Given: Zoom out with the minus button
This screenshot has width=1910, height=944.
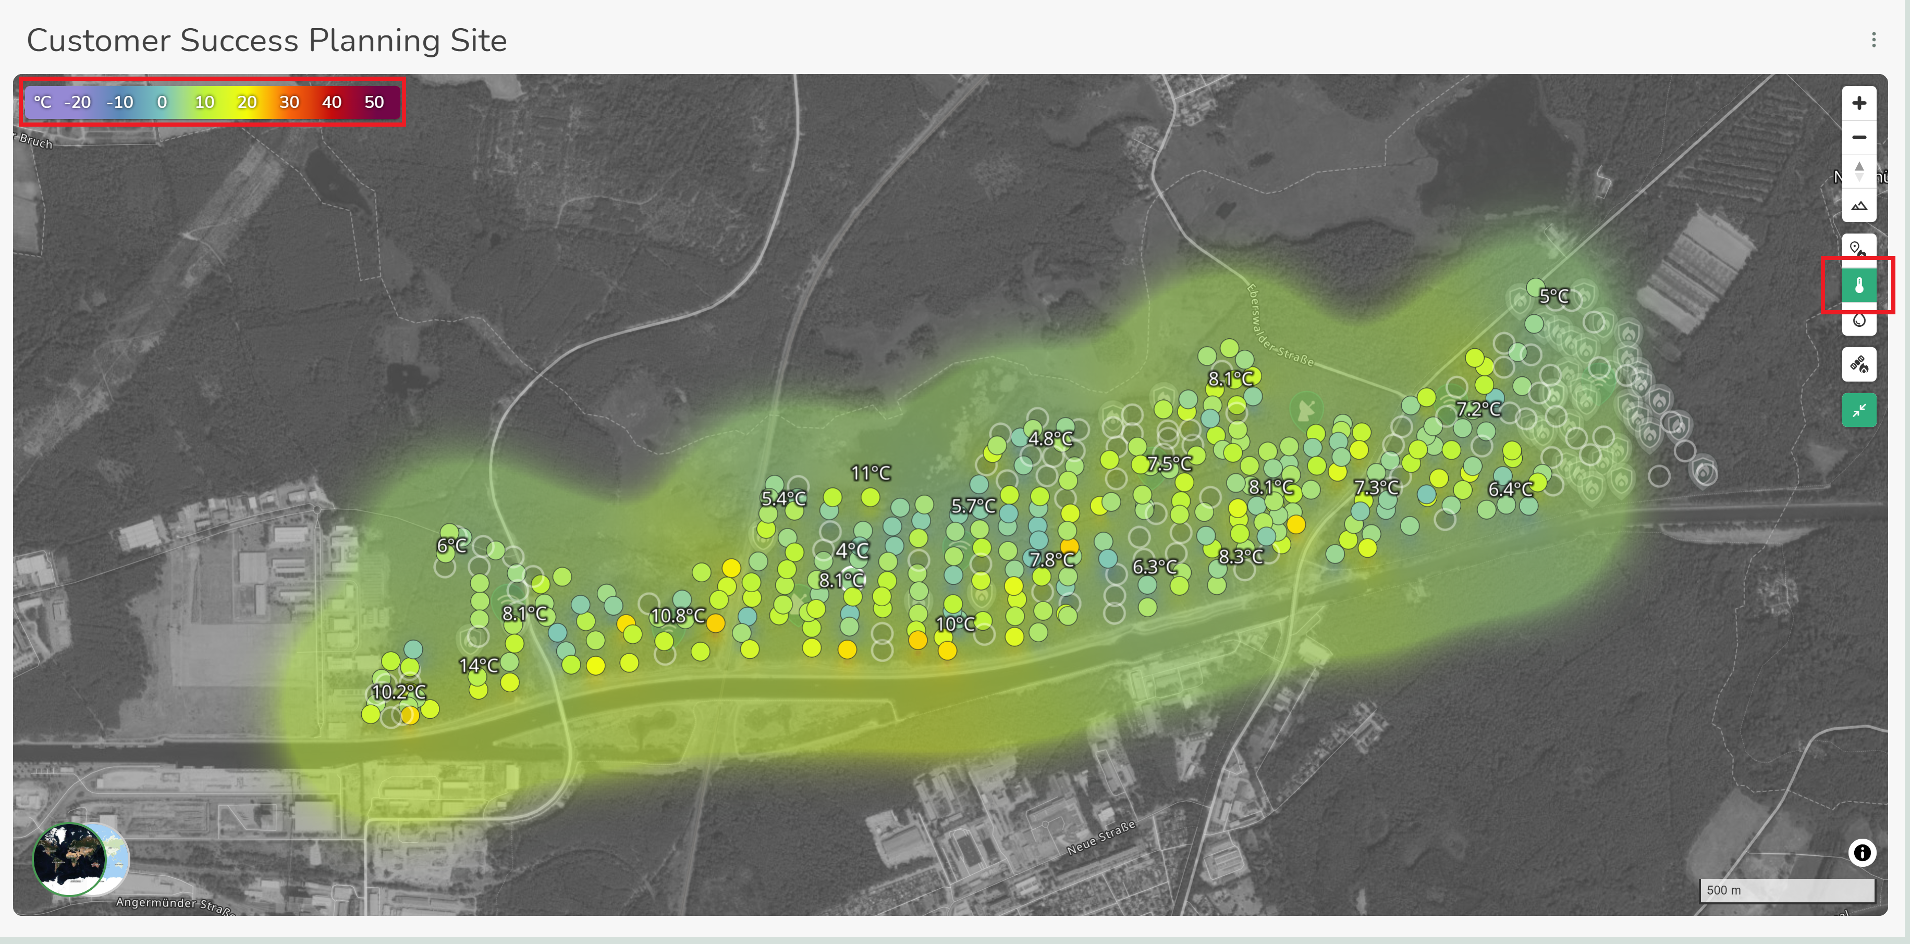Looking at the screenshot, I should pyautogui.click(x=1858, y=137).
